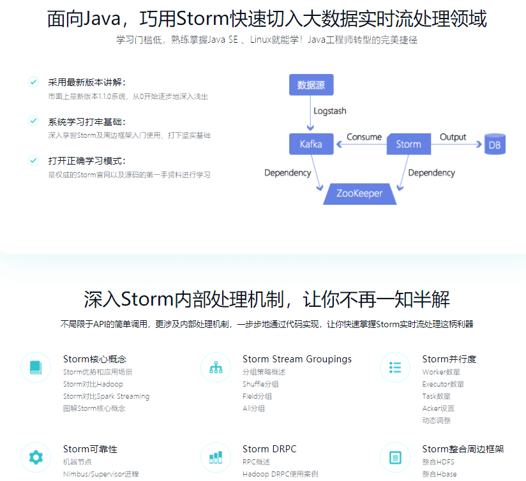Select the bar chart icon for Storm DRPC
This screenshot has height=481, width=526.
pyautogui.click(x=216, y=457)
